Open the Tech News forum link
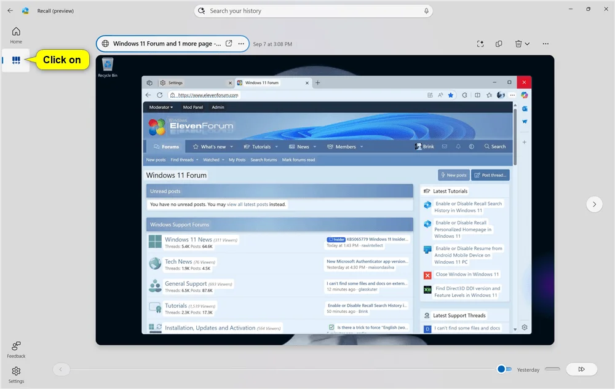Viewport: 615px width, 389px height. click(x=178, y=262)
